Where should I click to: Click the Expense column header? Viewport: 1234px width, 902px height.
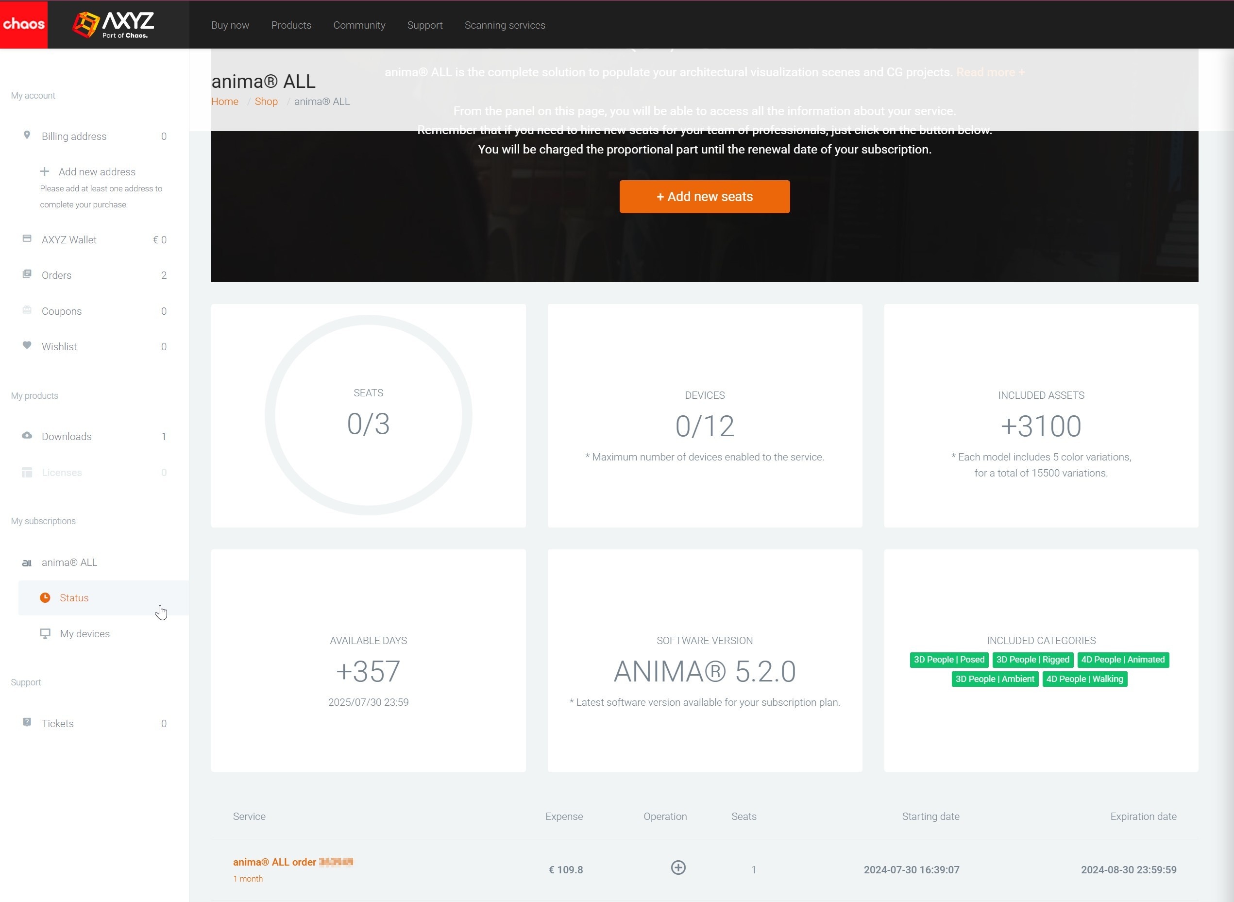pyautogui.click(x=564, y=817)
